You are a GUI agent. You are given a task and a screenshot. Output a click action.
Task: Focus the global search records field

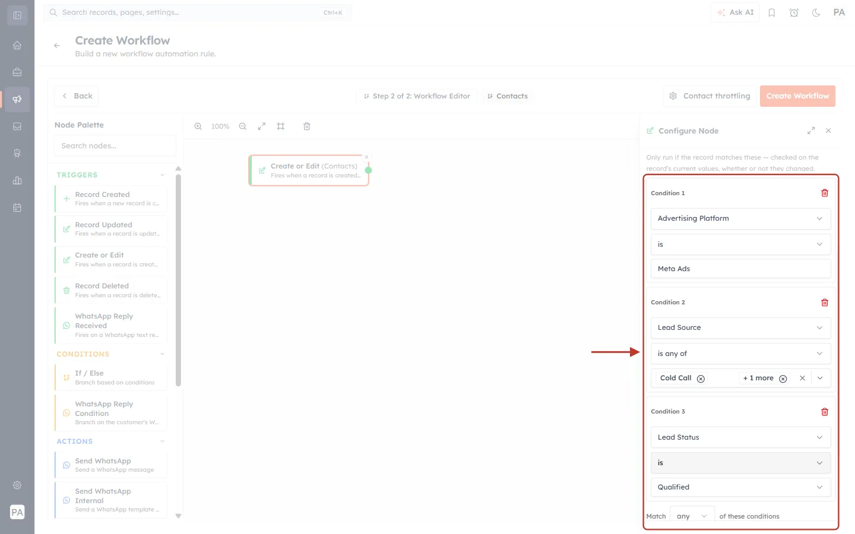click(198, 12)
